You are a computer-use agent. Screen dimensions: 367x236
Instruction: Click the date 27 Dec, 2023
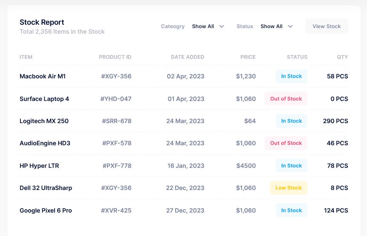click(x=185, y=210)
